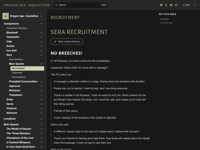This screenshot has height=150, width=200.
Task: Collapse the bottom Main Quests section chevron
Action: (x=41, y=124)
